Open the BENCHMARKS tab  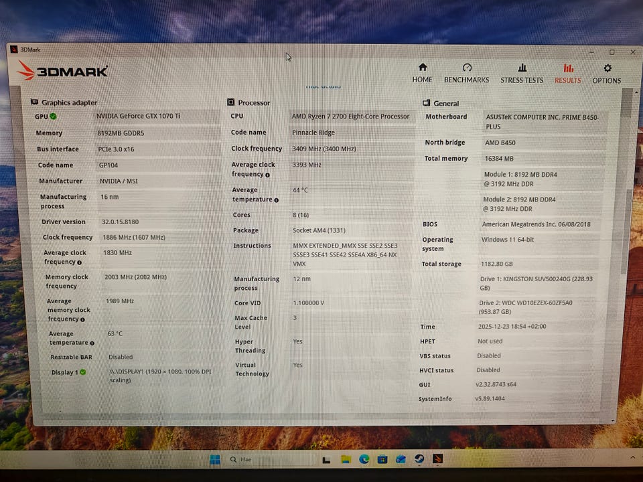(x=467, y=74)
